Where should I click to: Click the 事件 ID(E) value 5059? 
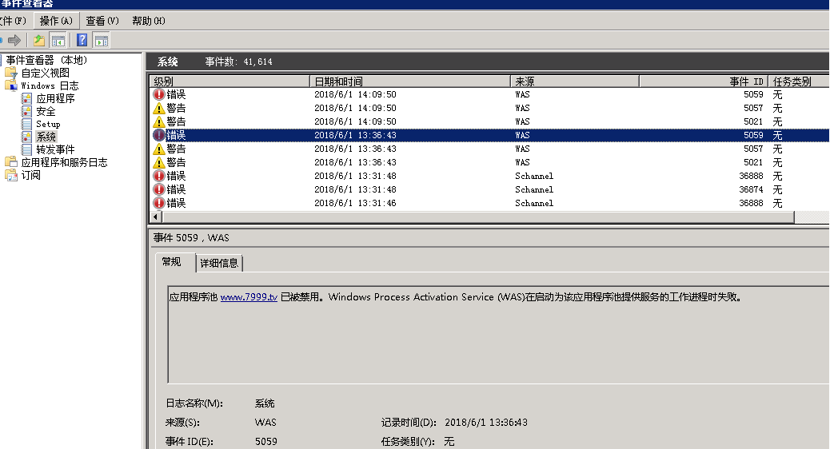(265, 442)
